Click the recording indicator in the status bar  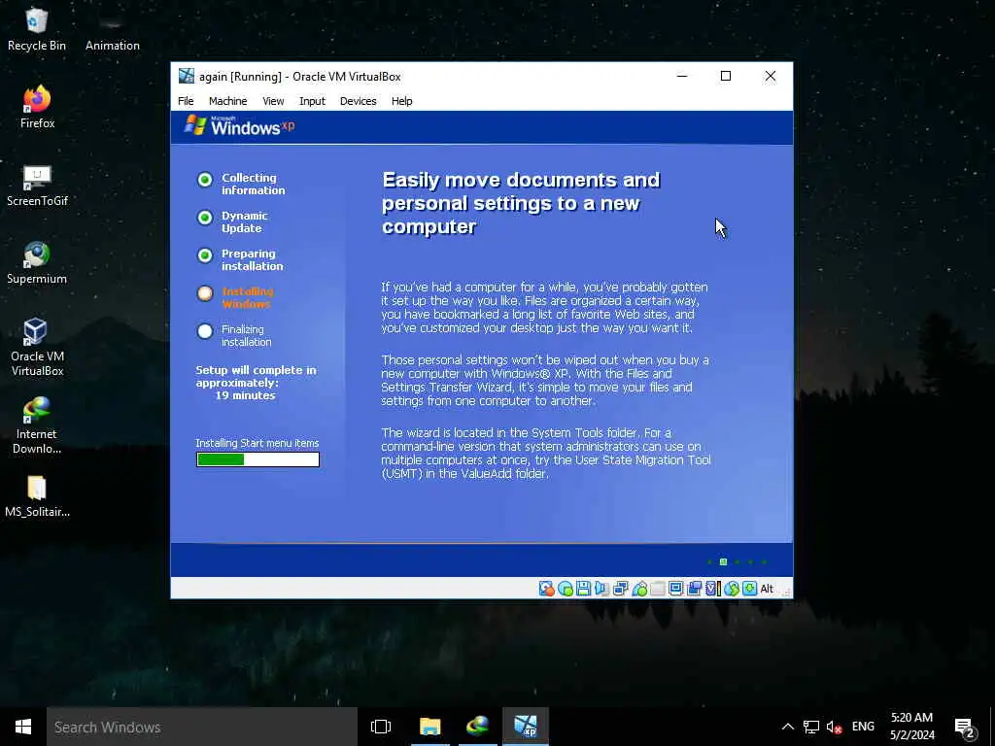694,589
